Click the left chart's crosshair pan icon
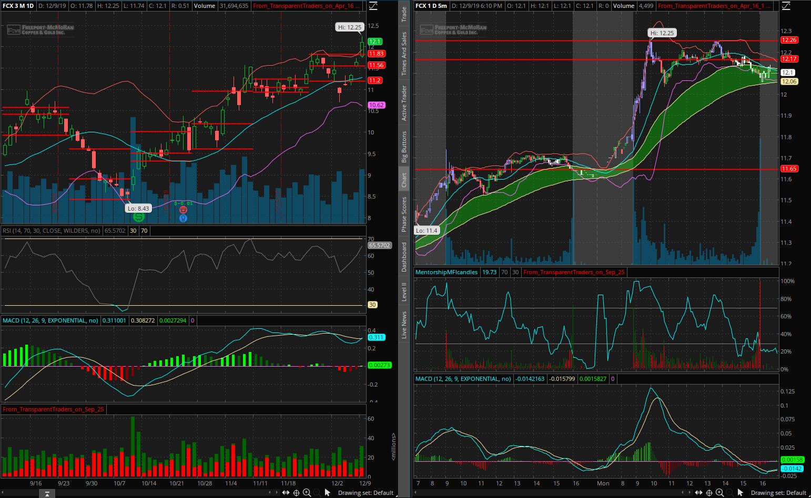811x498 pixels. (296, 492)
